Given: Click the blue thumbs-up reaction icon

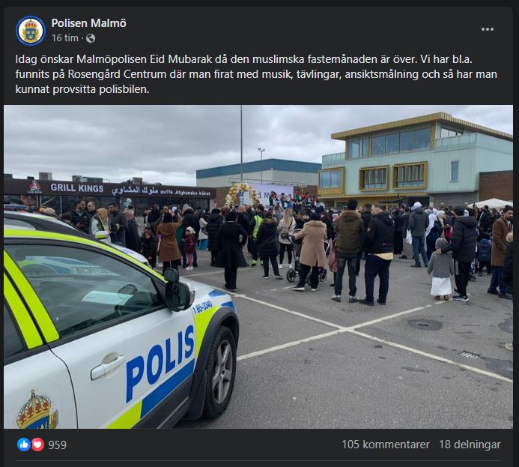Looking at the screenshot, I should [x=24, y=445].
